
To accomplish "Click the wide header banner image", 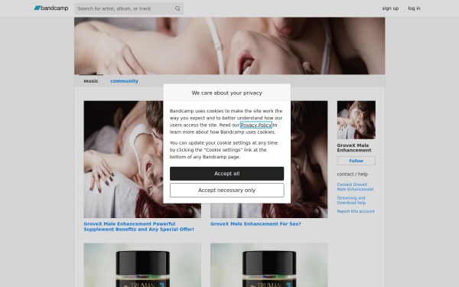I will coord(229,46).
